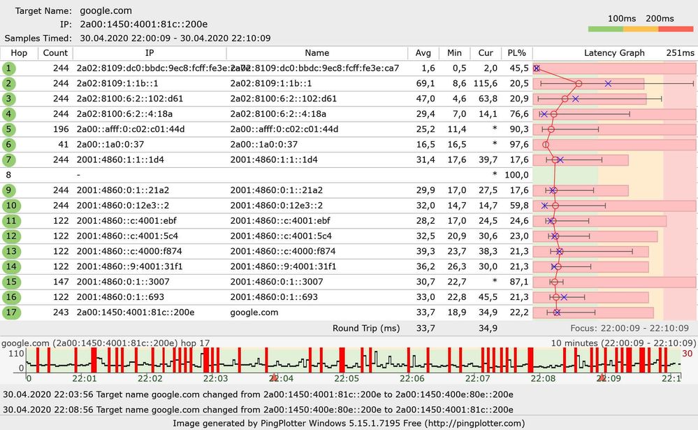Click the orange 200ms legend color bar
698x430 pixels.
(x=641, y=29)
